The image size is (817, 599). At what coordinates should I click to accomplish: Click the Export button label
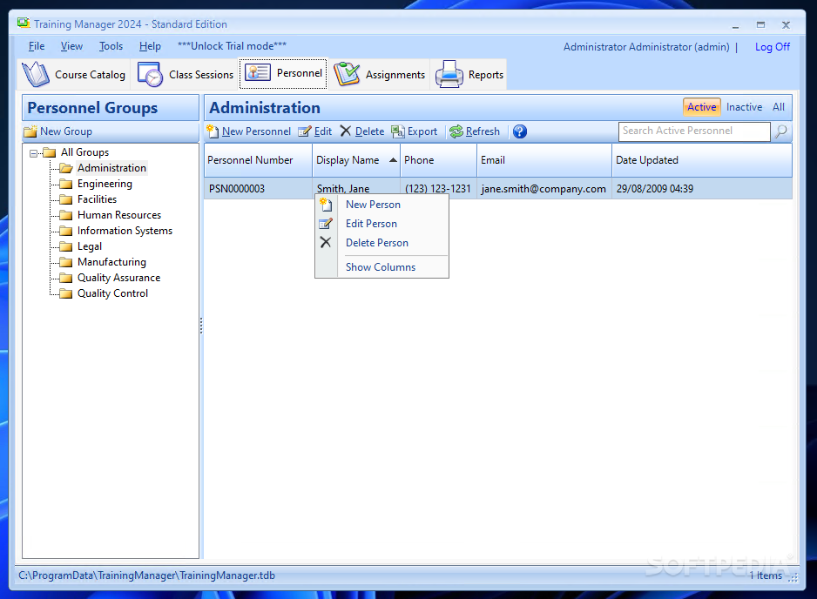(x=422, y=131)
